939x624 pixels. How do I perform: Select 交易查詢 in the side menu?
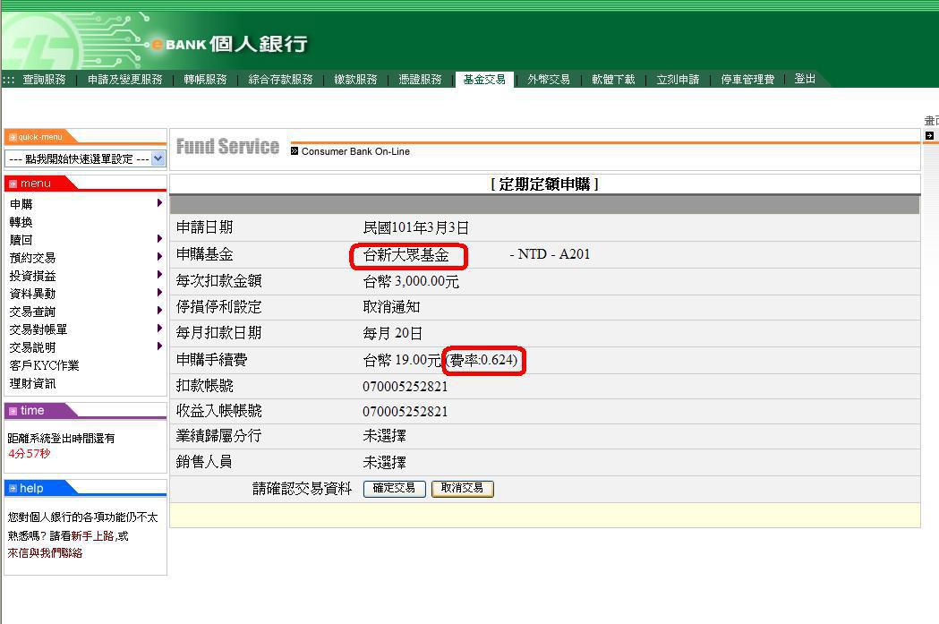pyautogui.click(x=32, y=312)
